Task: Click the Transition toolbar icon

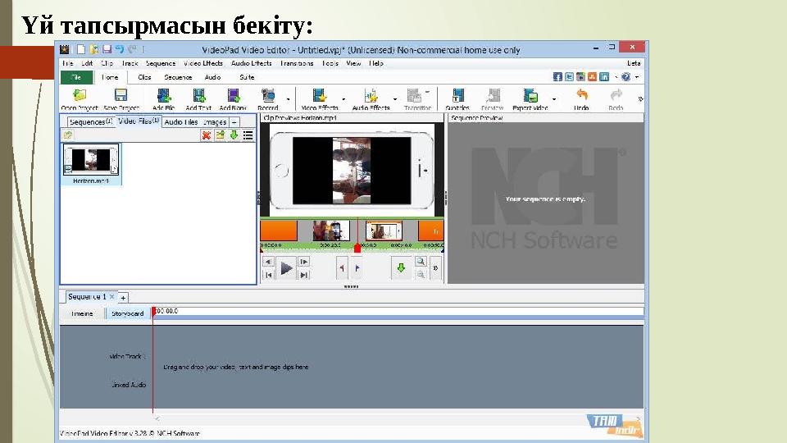Action: 415,95
